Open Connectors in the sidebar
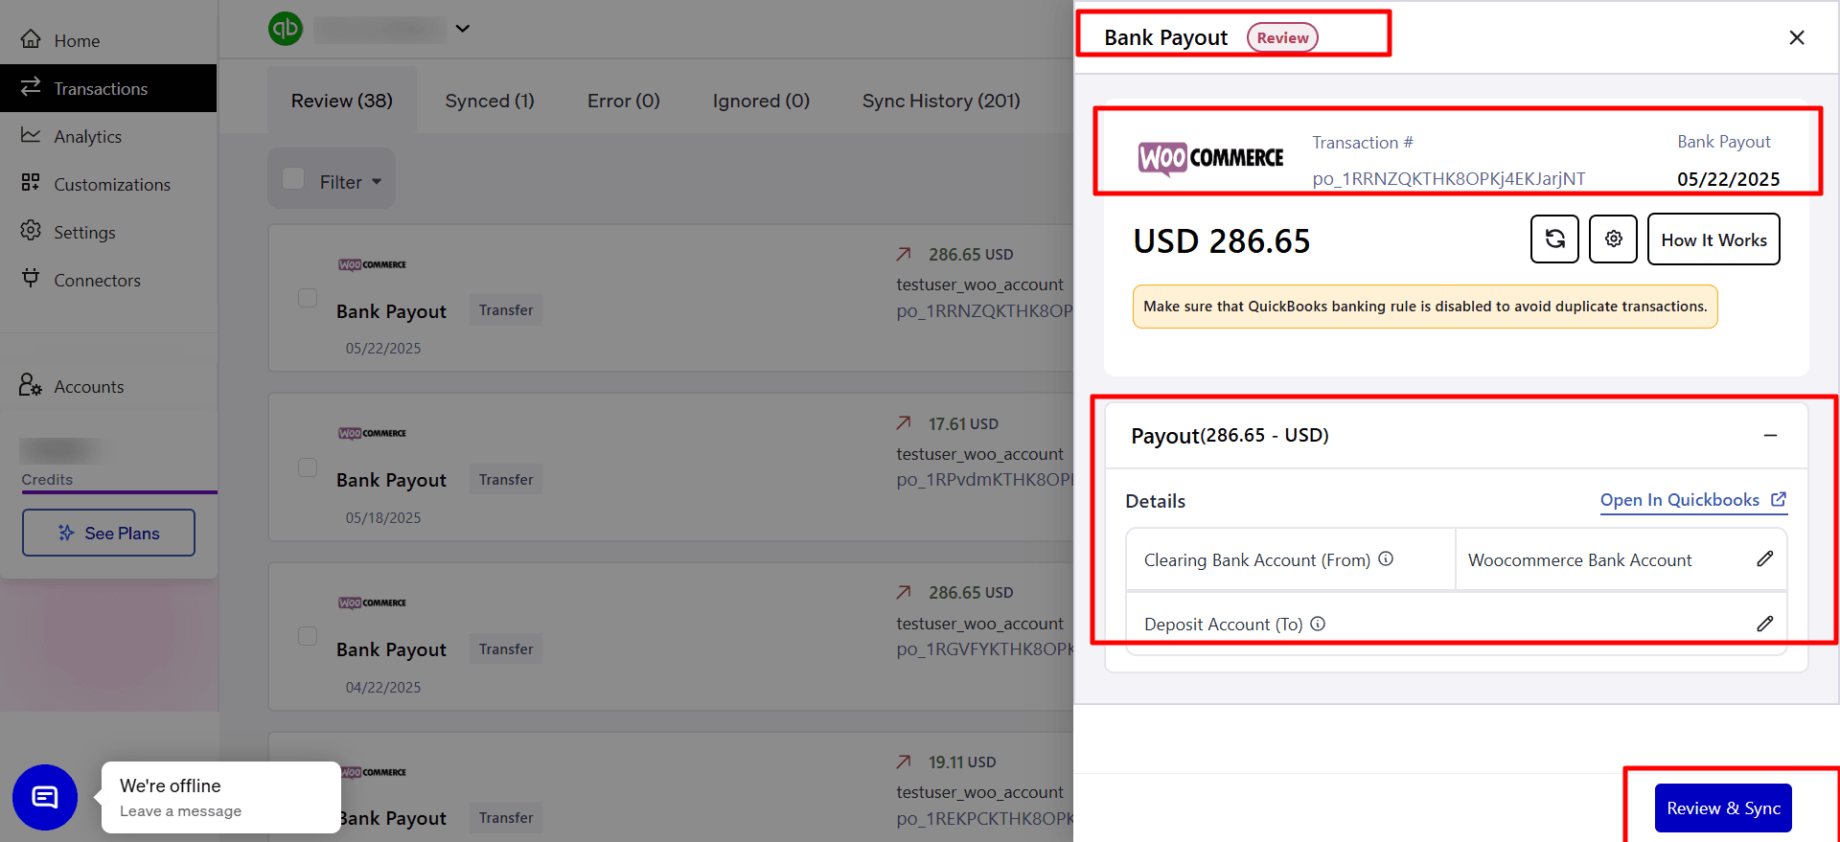The width and height of the screenshot is (1840, 842). click(108, 280)
